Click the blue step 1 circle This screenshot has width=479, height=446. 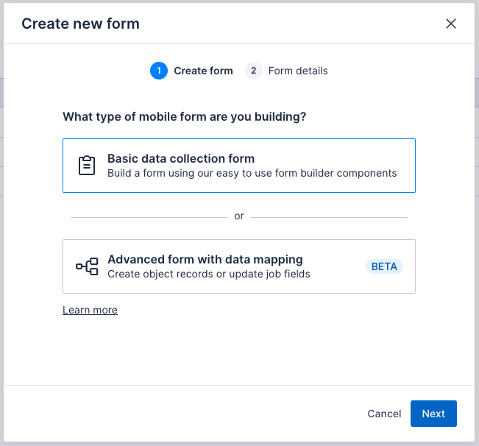click(159, 71)
